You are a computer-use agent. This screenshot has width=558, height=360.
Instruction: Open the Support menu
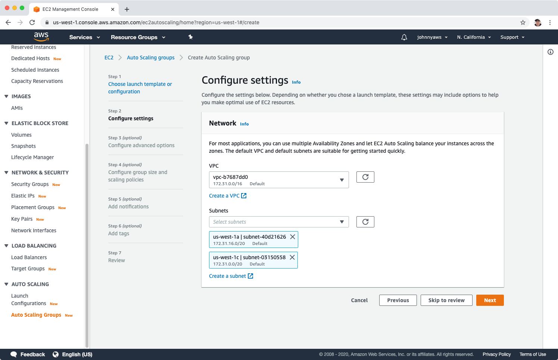pyautogui.click(x=512, y=37)
